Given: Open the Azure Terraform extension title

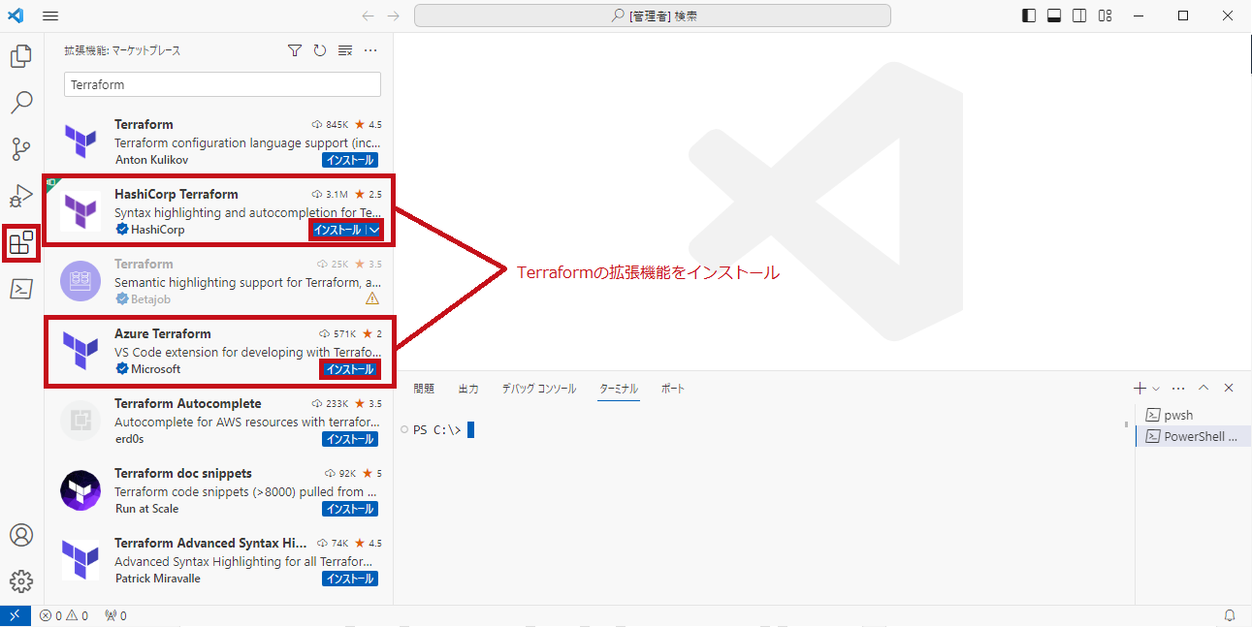Looking at the screenshot, I should tap(162, 333).
